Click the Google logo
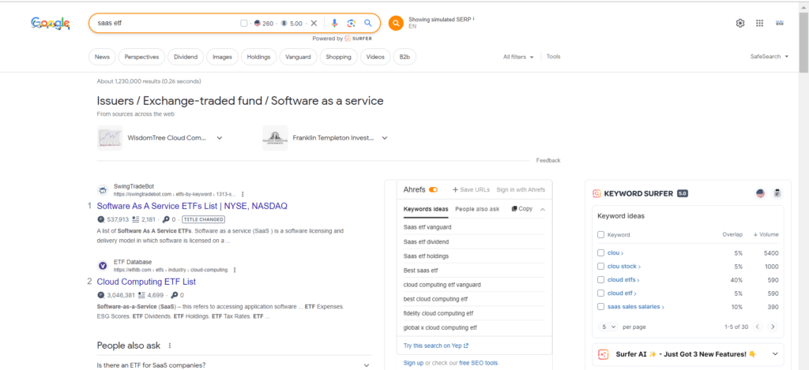809x370 pixels. point(50,23)
